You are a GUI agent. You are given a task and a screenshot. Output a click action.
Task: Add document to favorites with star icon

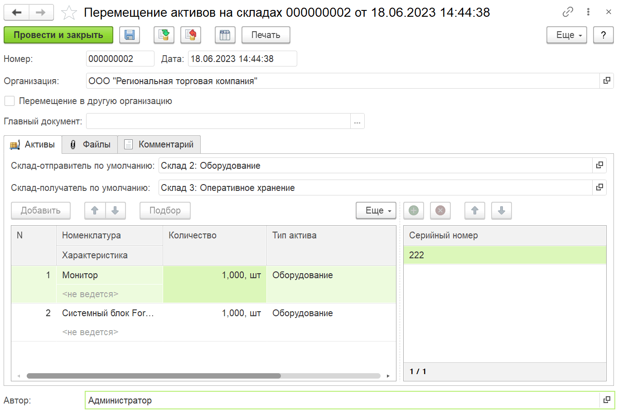pos(69,13)
